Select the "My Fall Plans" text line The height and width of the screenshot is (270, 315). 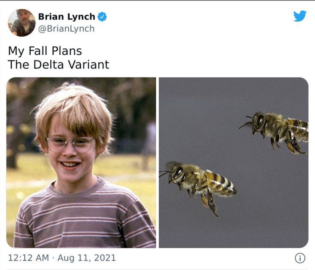(45, 51)
